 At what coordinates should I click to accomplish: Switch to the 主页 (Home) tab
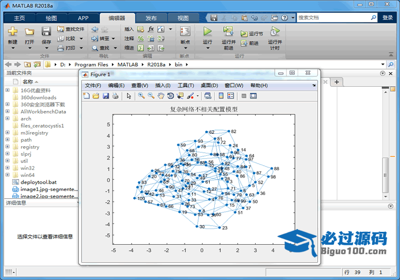(x=20, y=18)
